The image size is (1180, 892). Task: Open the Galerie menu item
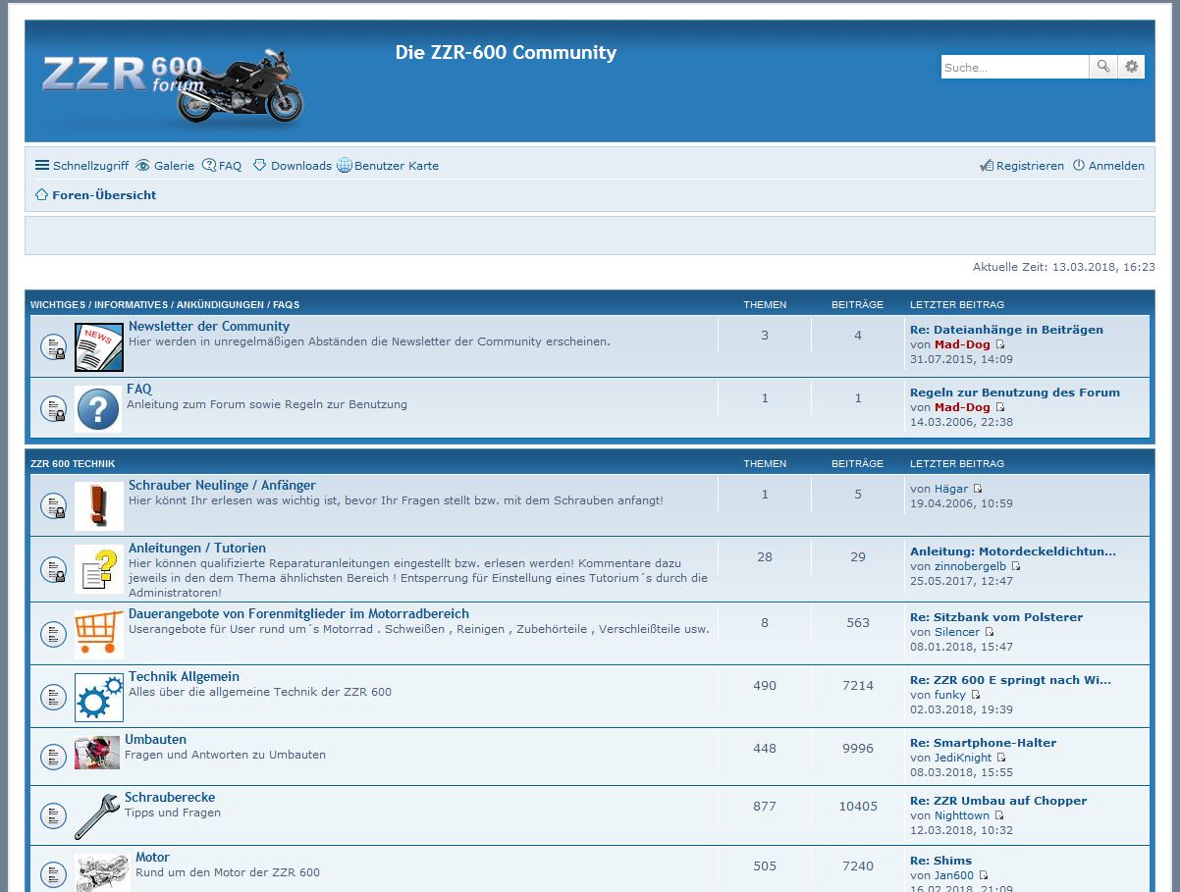tap(165, 166)
